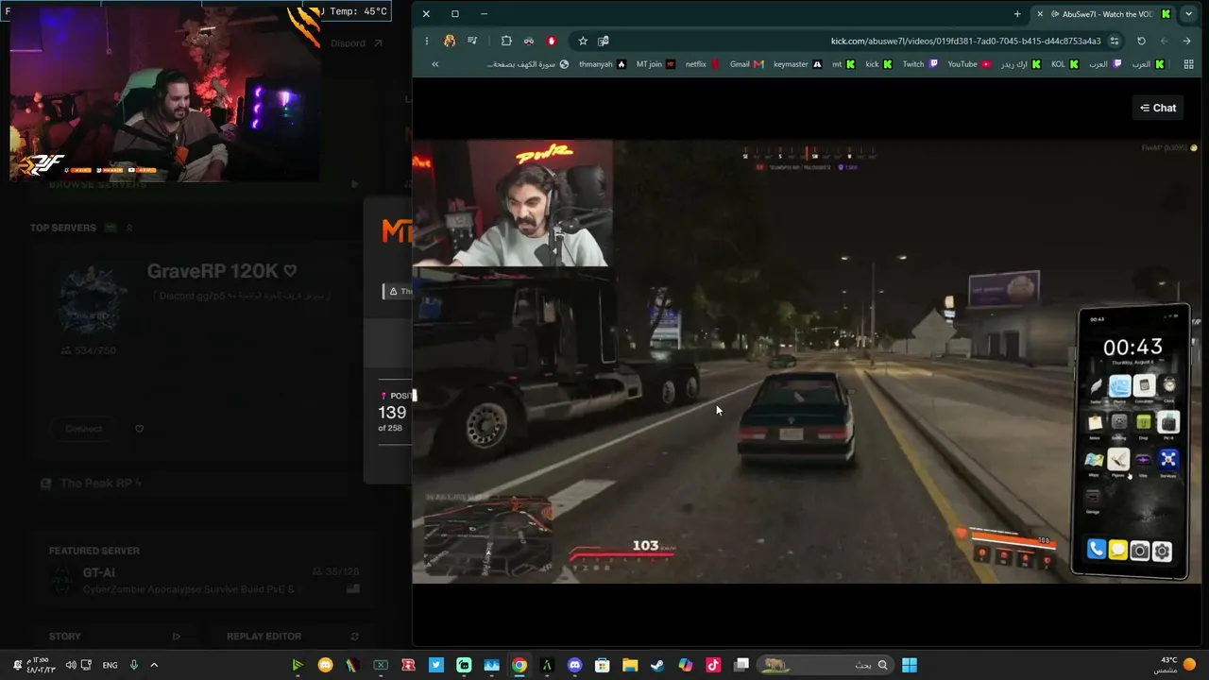
Task: Open the Gmail bookmark
Action: click(x=746, y=64)
